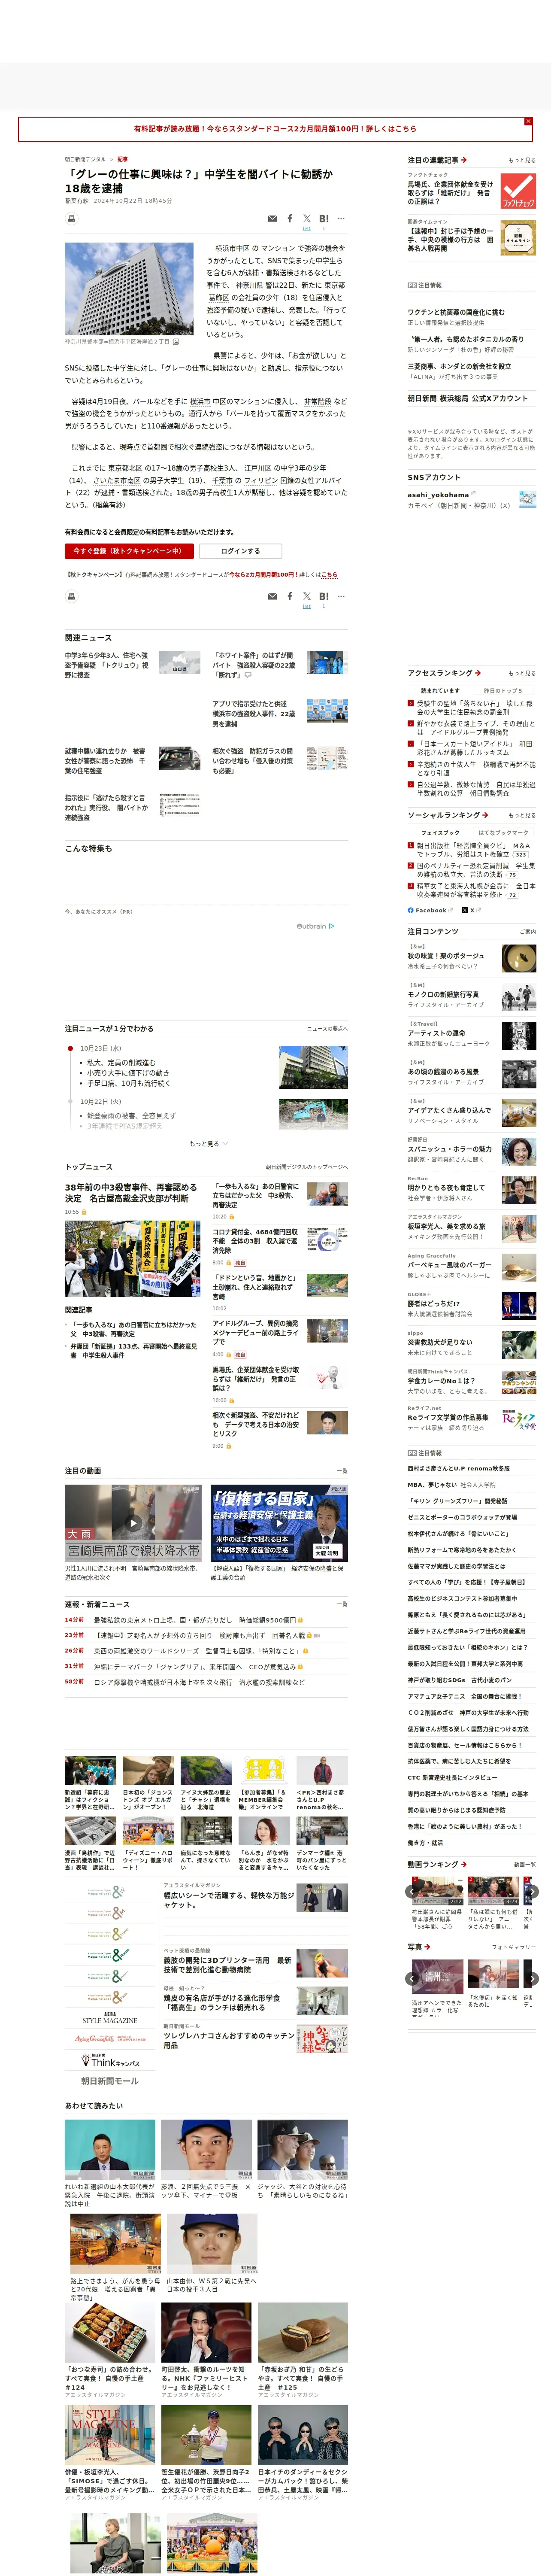Viewport: 551px width, 2576px height.
Task: Open 秋の味覚！栗のポタージュ content item
Action: (x=445, y=956)
